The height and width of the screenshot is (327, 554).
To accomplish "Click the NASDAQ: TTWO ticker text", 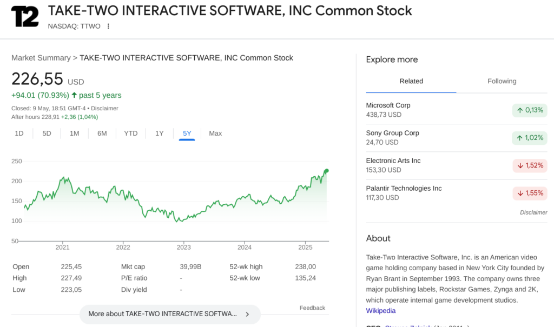I will tap(74, 26).
